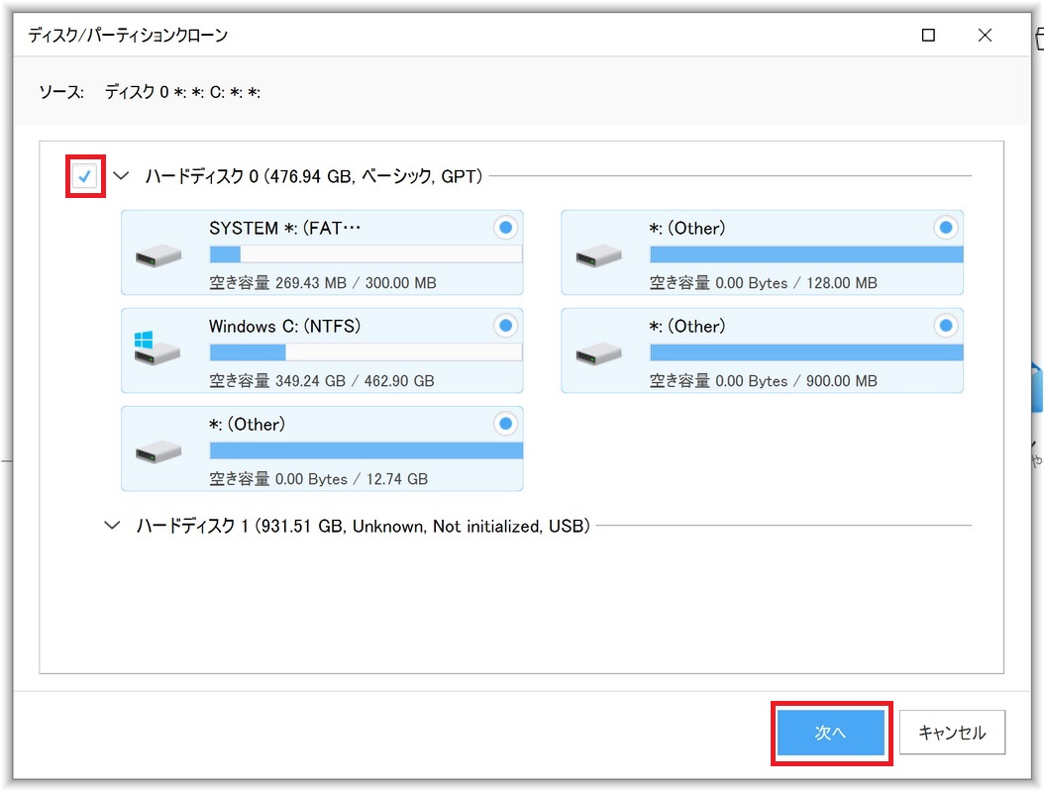Close the disk/partition clone dialog
Screen dimensions: 1044x792
click(x=985, y=36)
